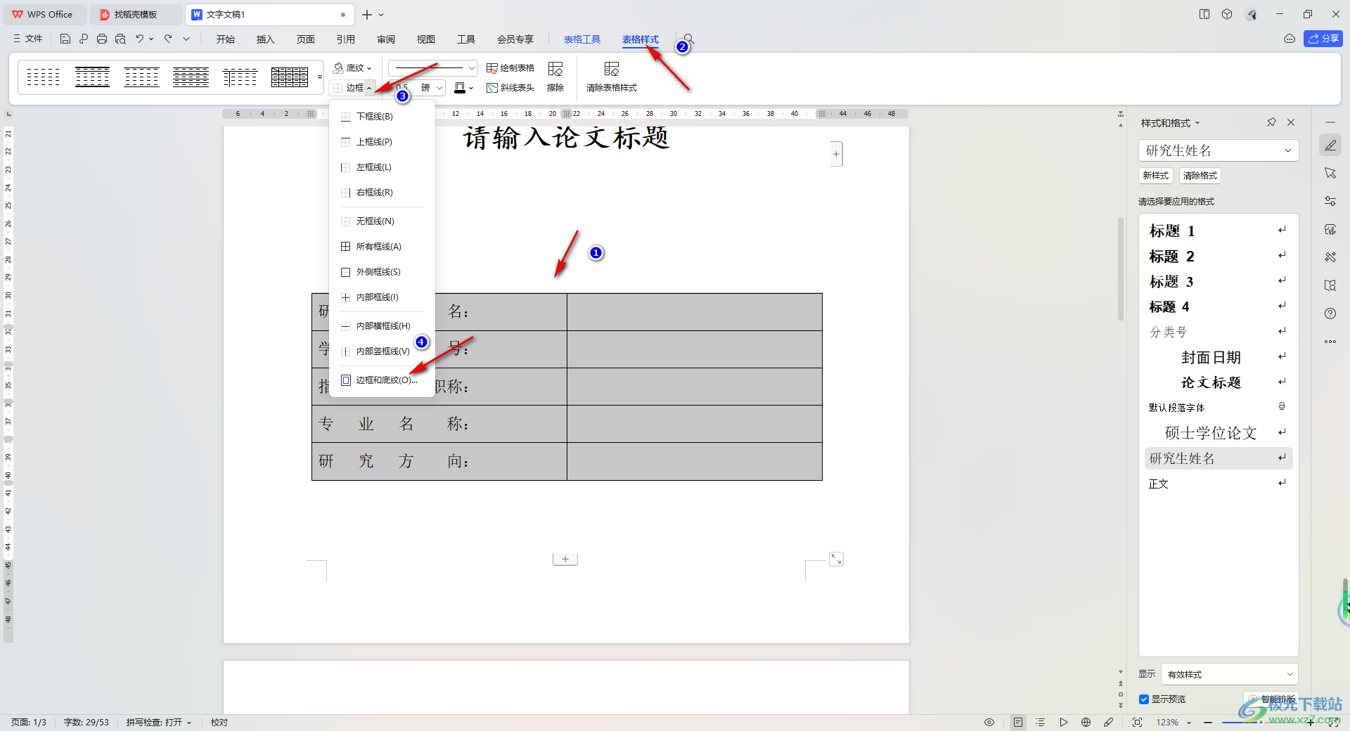This screenshot has width=1350, height=731.
Task: Click the reading mode play icon
Action: click(1064, 723)
